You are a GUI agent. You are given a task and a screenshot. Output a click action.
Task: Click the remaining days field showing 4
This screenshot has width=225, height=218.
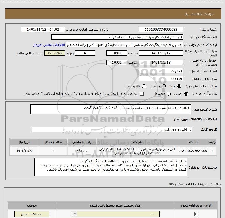85,53
